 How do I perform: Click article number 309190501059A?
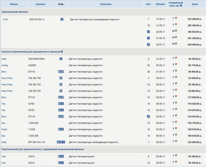pos(37,59)
